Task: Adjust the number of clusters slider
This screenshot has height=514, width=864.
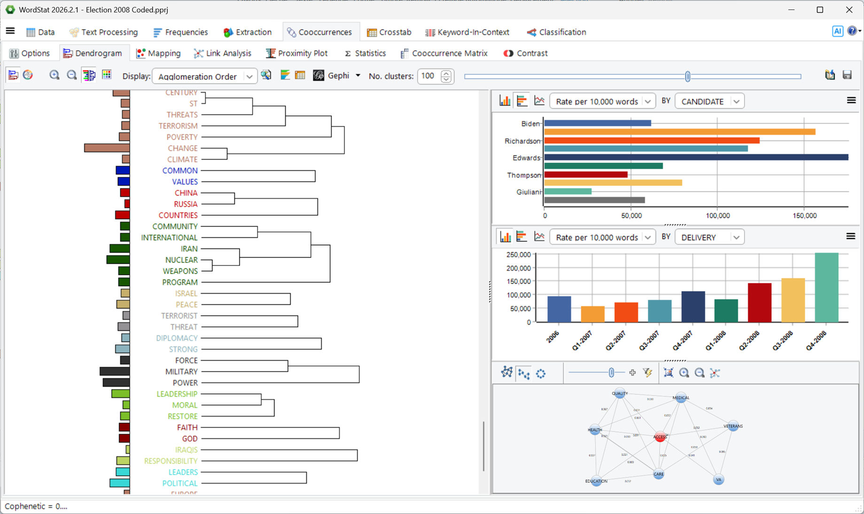Action: pyautogui.click(x=688, y=76)
